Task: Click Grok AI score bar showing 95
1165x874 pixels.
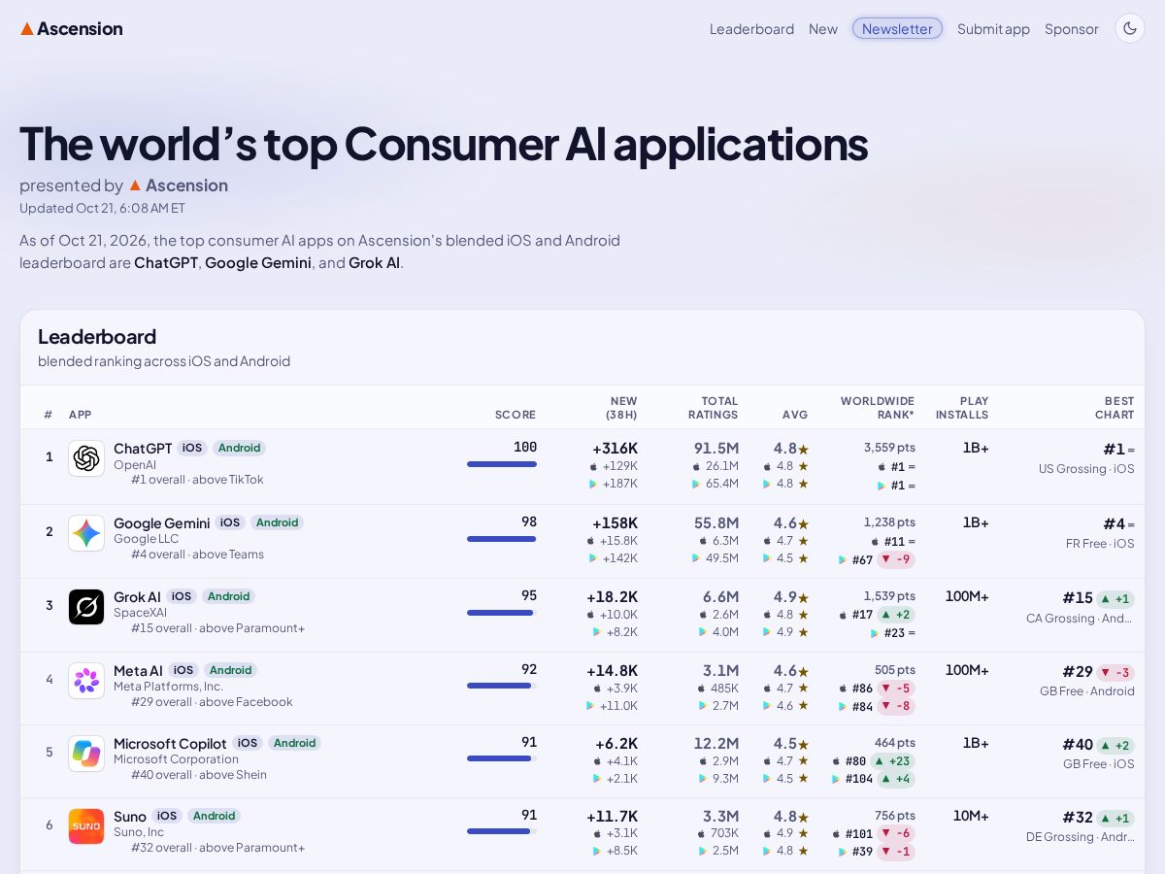Action: click(502, 613)
